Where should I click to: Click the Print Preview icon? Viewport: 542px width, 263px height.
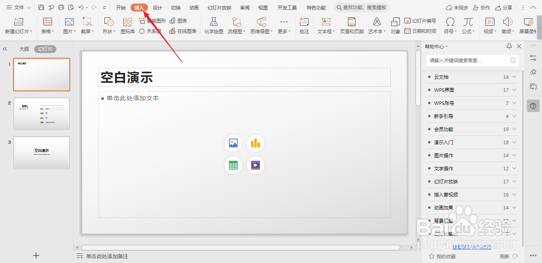[71, 8]
